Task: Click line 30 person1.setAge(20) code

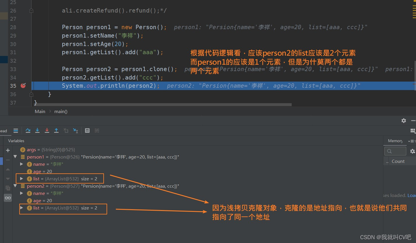Action: click(95, 44)
